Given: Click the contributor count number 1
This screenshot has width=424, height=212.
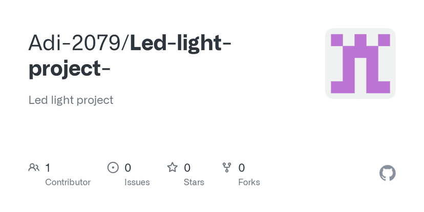Looking at the screenshot, I should [48, 167].
